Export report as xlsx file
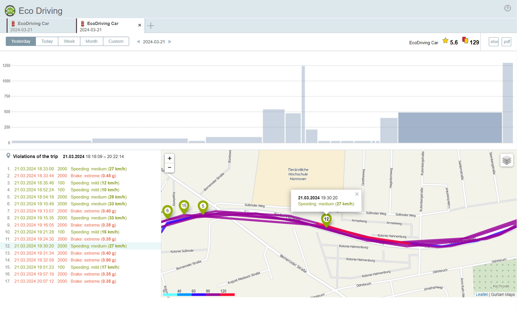This screenshot has height=310, width=517. point(494,42)
